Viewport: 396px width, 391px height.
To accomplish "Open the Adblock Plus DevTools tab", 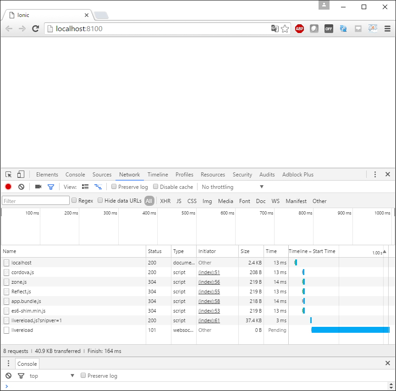I will [x=298, y=175].
